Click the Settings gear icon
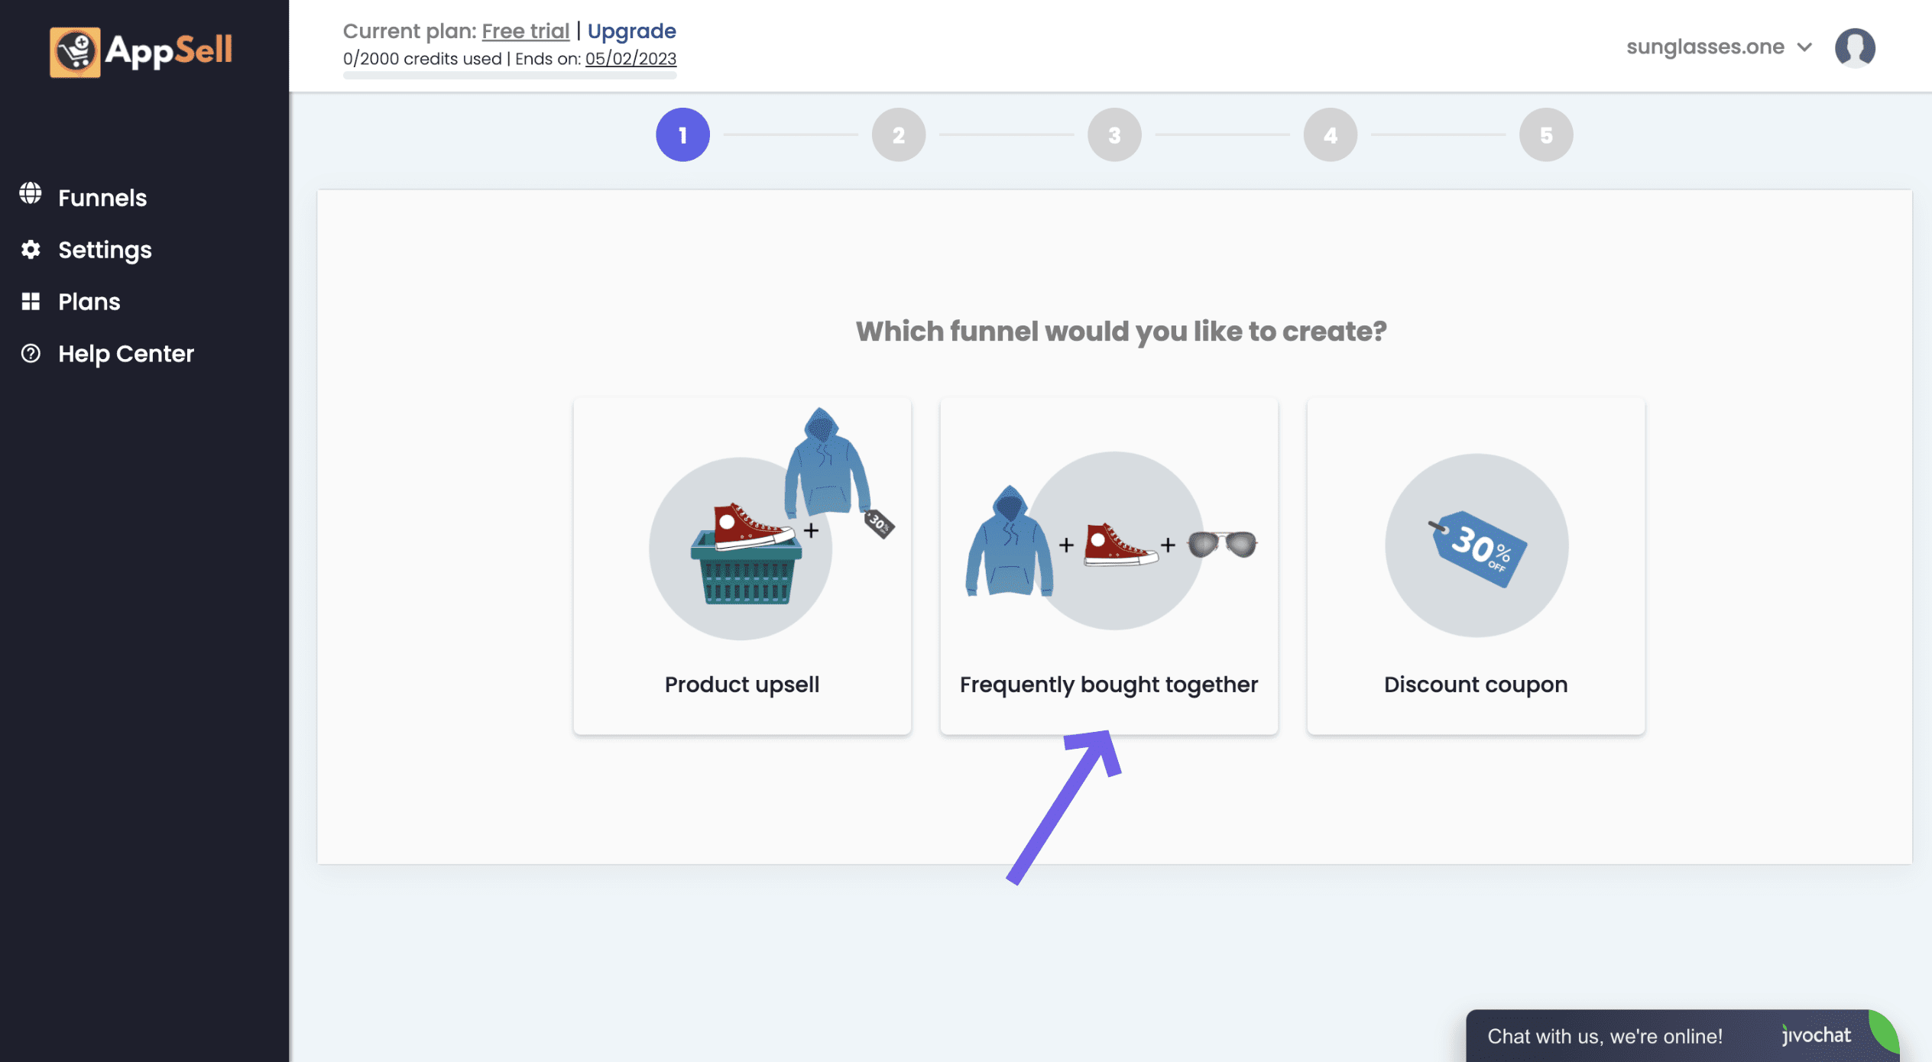Viewport: 1932px width, 1062px height. 31,250
